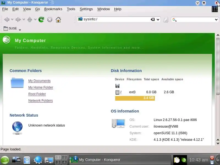Open Klipper clipboard tray icon

[x=177, y=160]
